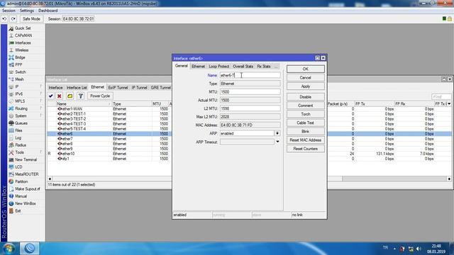Click Make Supout.rif
The width and height of the screenshot is (454, 255).
28,189
